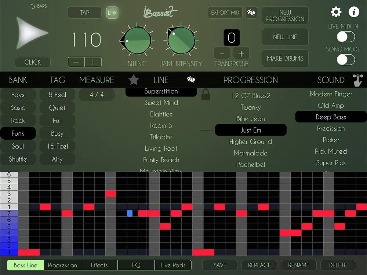Tap the finger gesture icon near SOUND
The height and width of the screenshot is (275, 367).
358,80
